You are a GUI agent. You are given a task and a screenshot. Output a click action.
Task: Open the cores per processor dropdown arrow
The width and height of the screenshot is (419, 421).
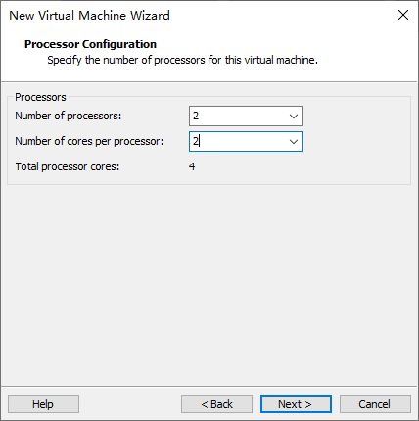[x=294, y=141]
